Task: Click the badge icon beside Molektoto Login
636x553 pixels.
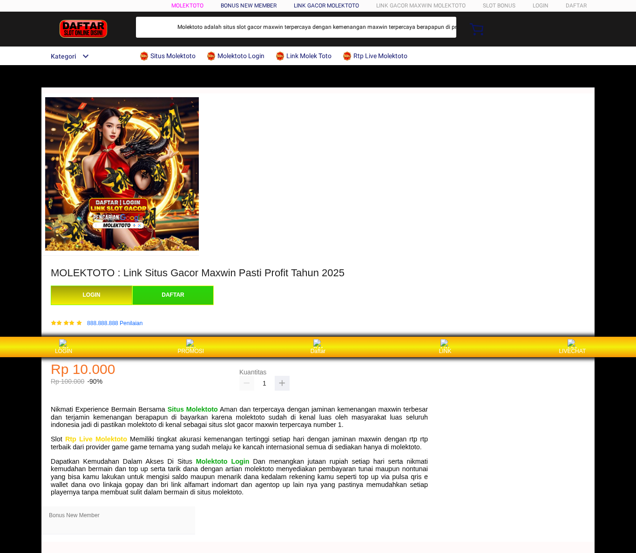Action: tap(211, 56)
